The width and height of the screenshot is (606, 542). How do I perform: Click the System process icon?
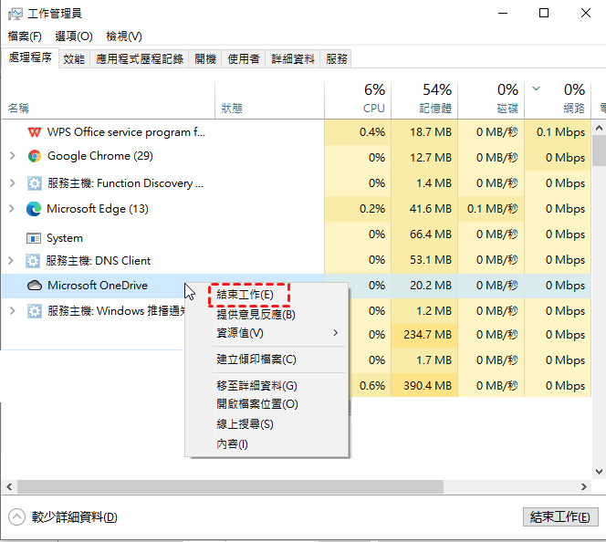[x=34, y=238]
